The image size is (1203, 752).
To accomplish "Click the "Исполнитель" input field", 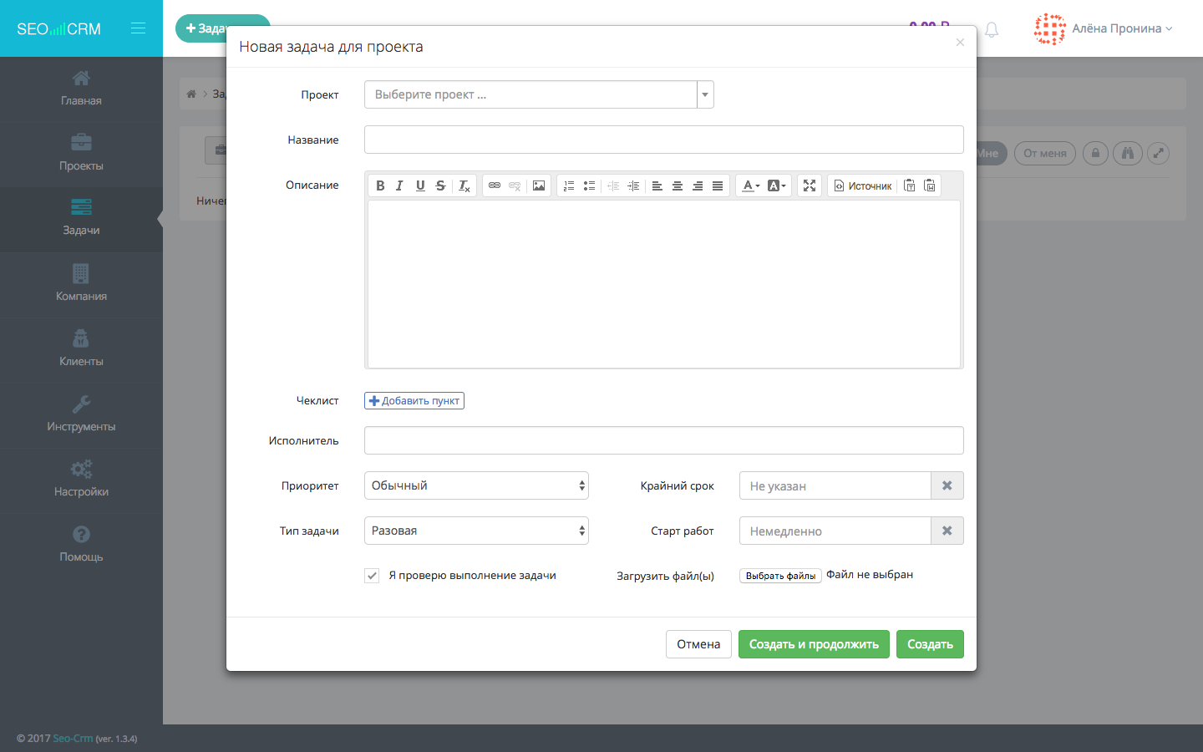I will pyautogui.click(x=663, y=440).
